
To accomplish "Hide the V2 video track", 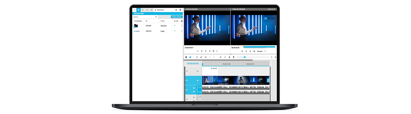I will (x=198, y=71).
